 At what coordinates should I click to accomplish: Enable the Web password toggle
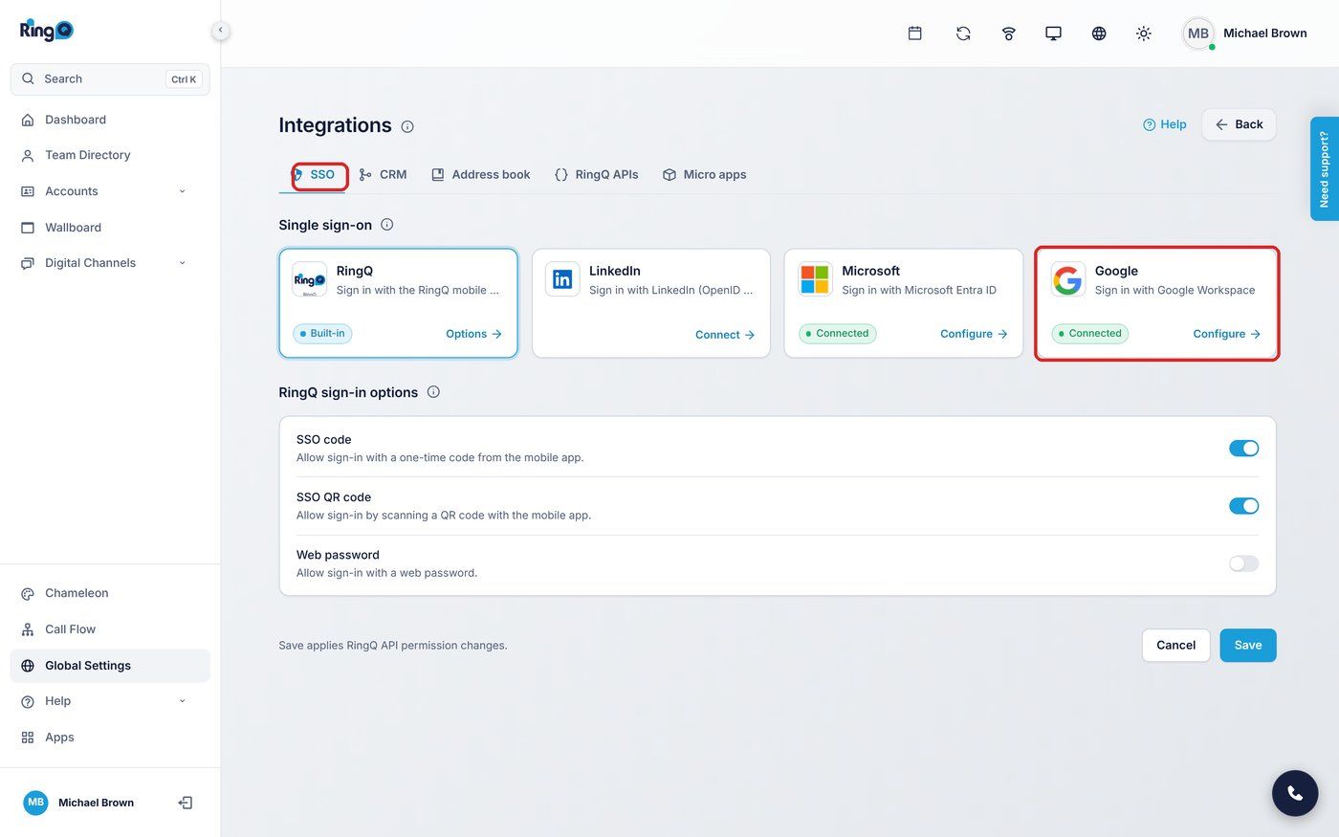coord(1243,563)
